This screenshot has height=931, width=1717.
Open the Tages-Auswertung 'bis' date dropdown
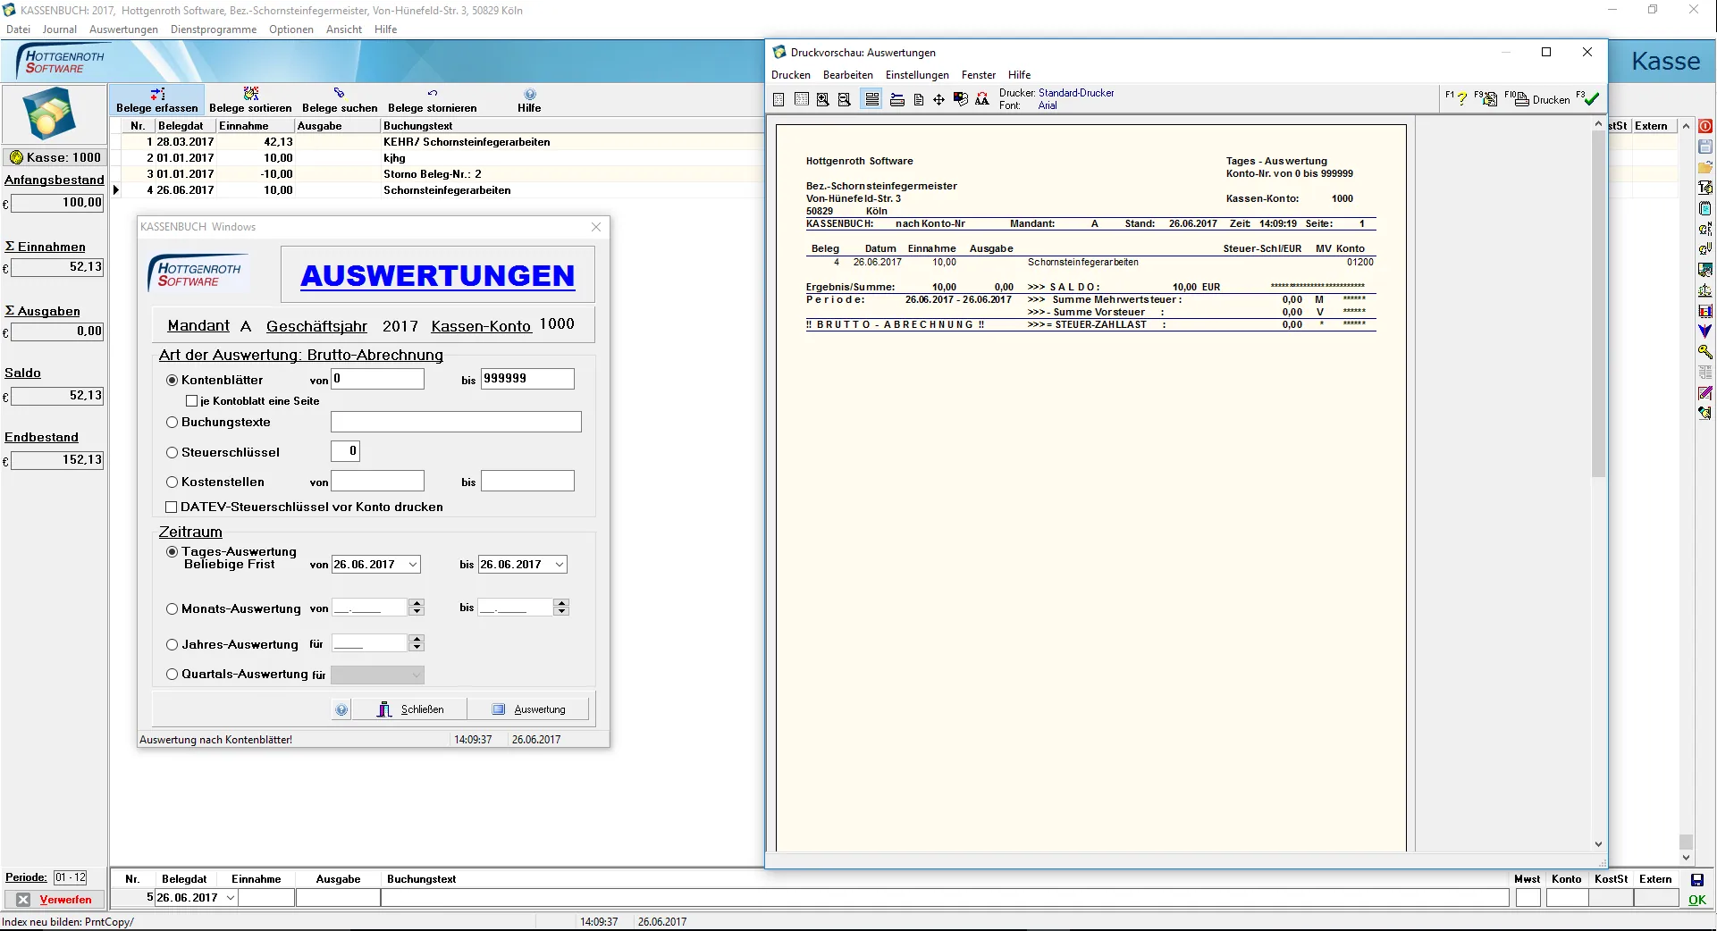coord(560,565)
